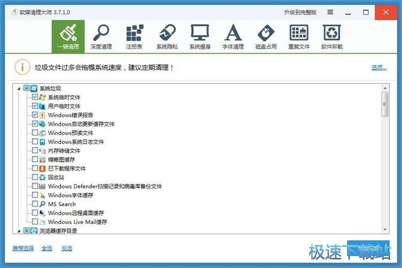This screenshot has width=402, height=268.
Task: Check Windows Live Mail缓存 checkbox
Action: (x=35, y=221)
